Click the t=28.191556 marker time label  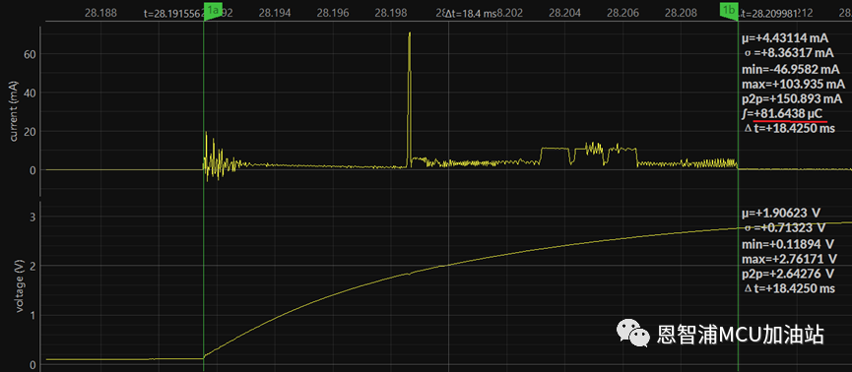[x=172, y=14]
